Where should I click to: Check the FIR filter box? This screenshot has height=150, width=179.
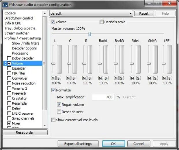tap(9, 73)
